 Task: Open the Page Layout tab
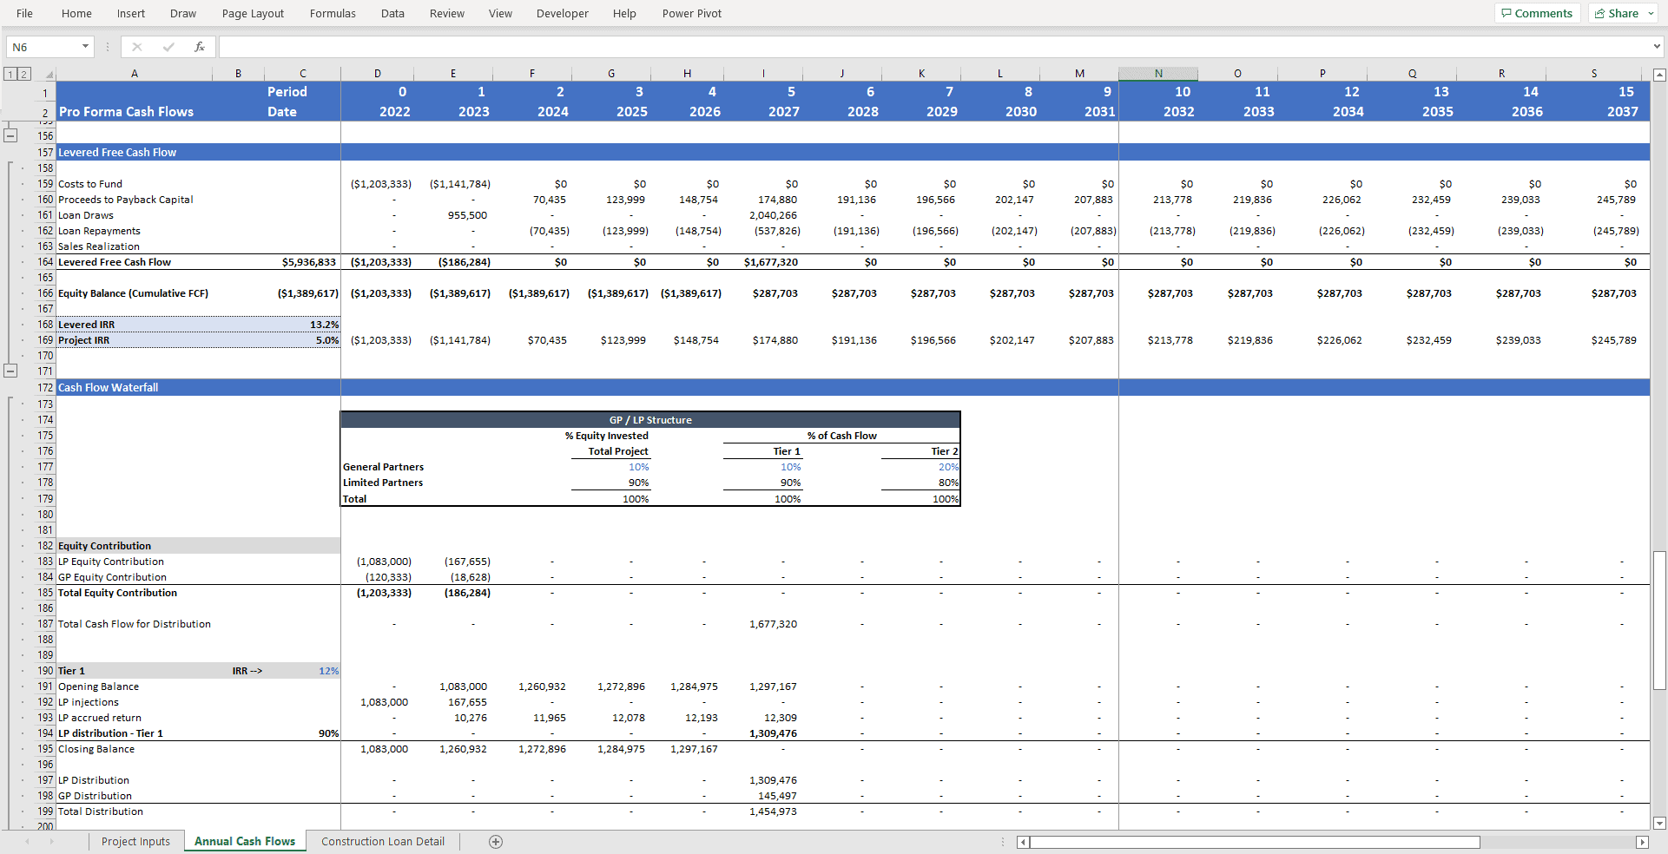point(253,13)
